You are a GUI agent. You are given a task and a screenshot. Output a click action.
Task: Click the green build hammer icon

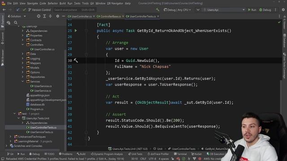click(x=157, y=10)
